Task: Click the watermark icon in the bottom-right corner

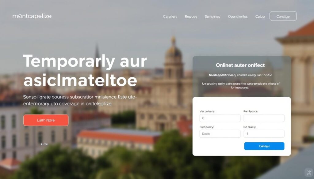Action: coord(308,173)
